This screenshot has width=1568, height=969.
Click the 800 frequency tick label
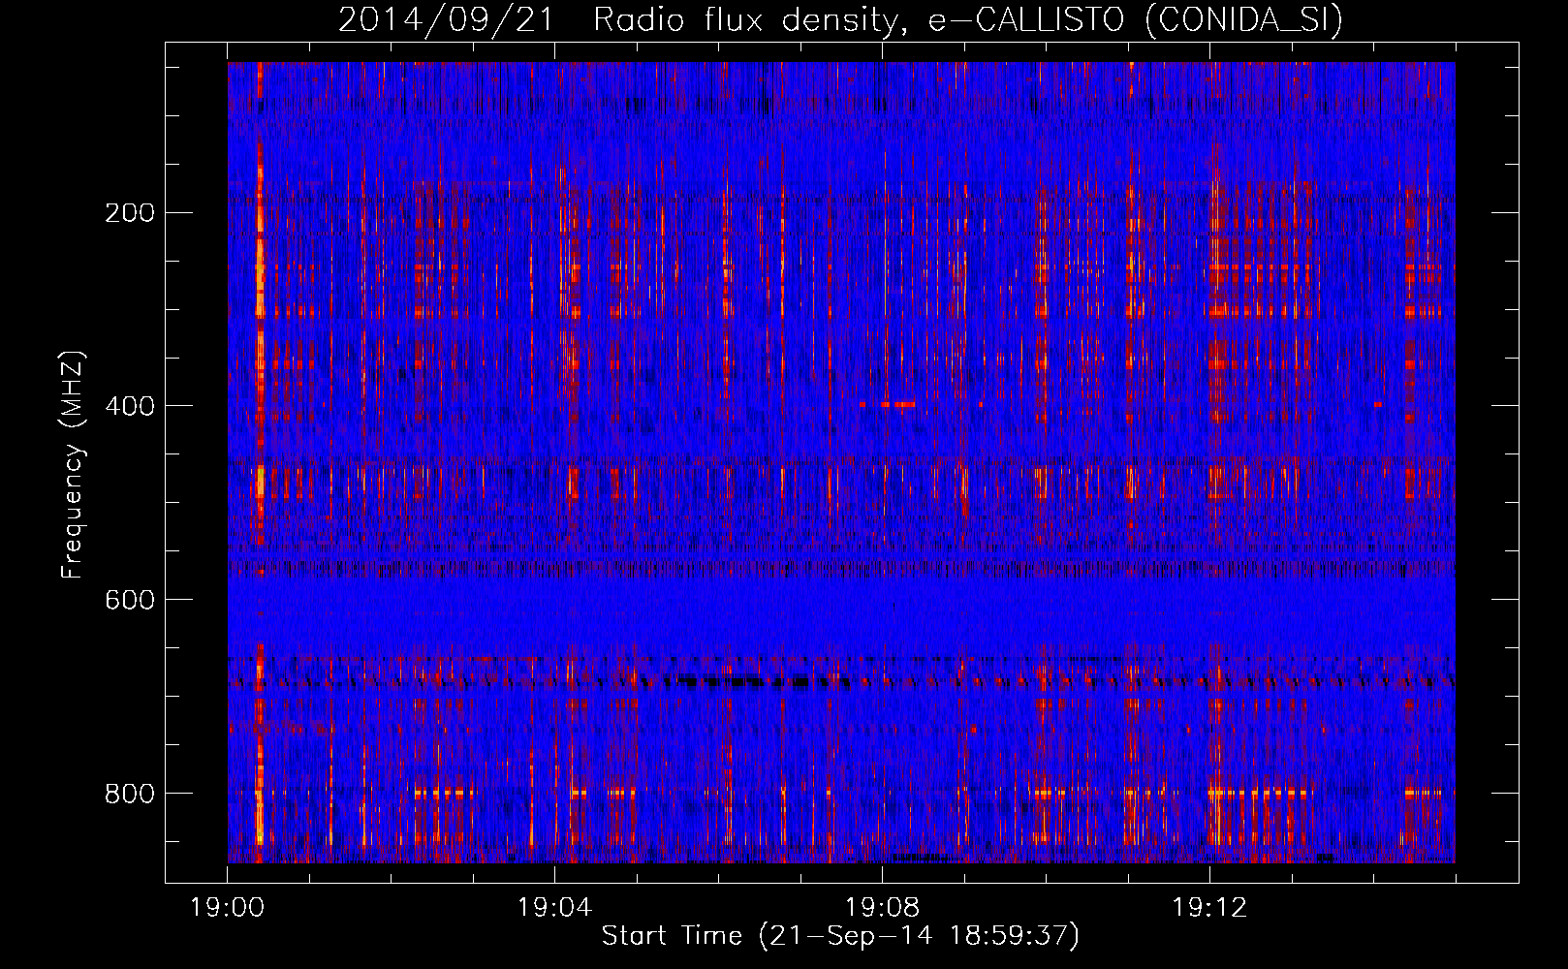130,793
